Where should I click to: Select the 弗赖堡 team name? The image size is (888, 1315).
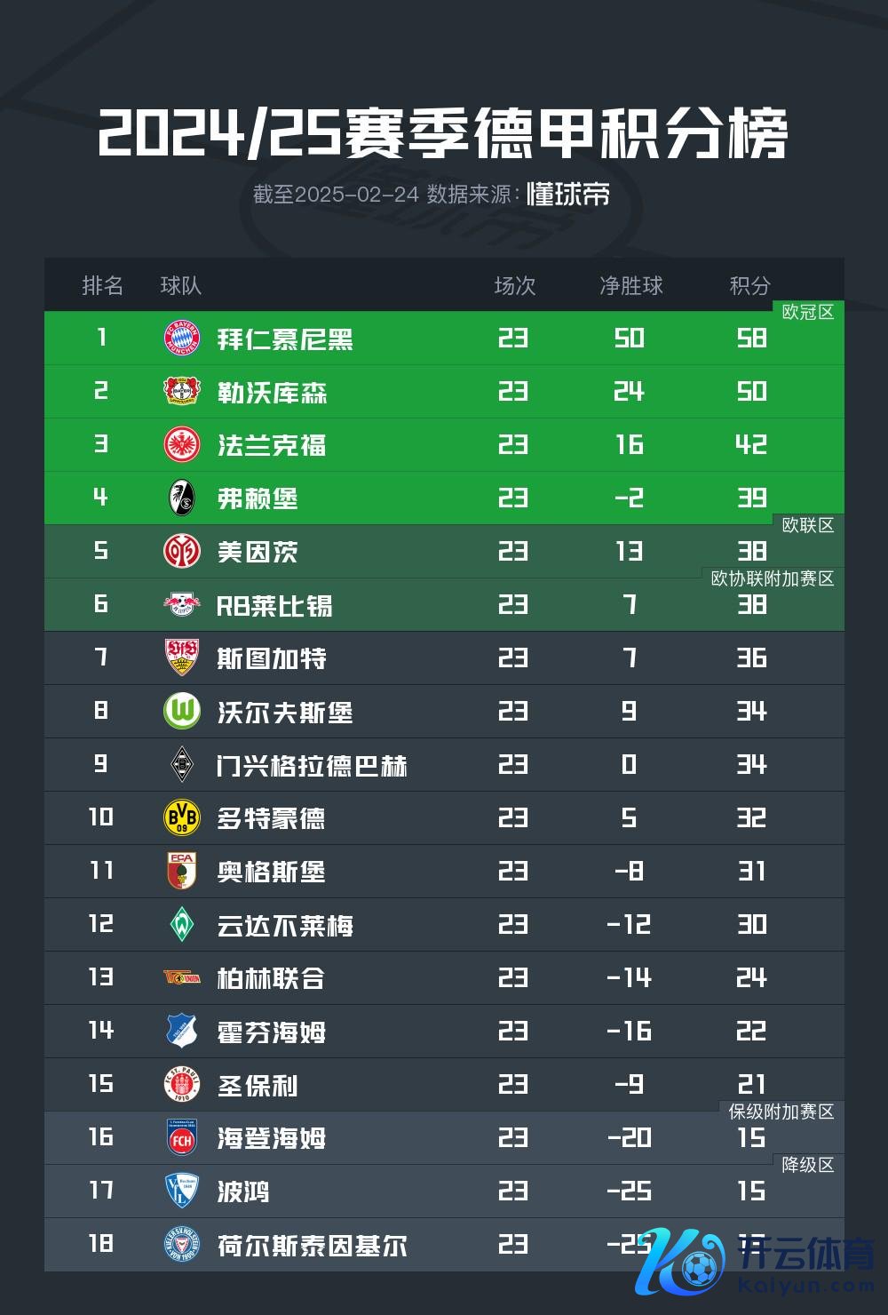(x=258, y=498)
